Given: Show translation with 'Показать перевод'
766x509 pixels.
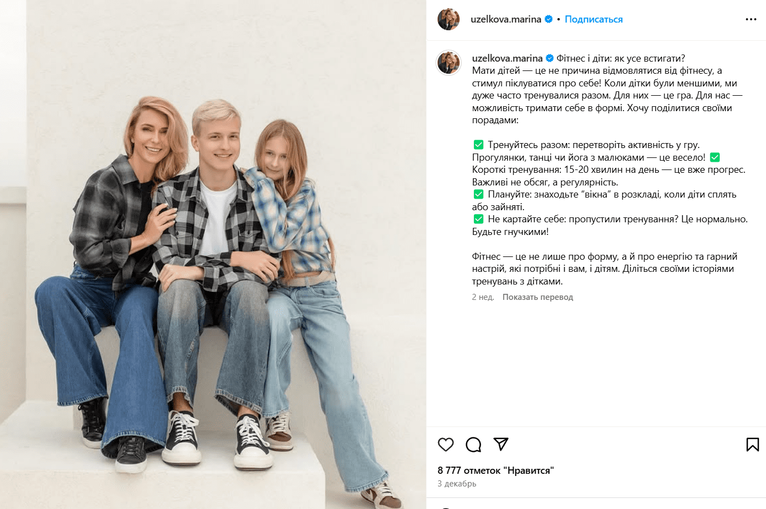Looking at the screenshot, I should pyautogui.click(x=538, y=297).
